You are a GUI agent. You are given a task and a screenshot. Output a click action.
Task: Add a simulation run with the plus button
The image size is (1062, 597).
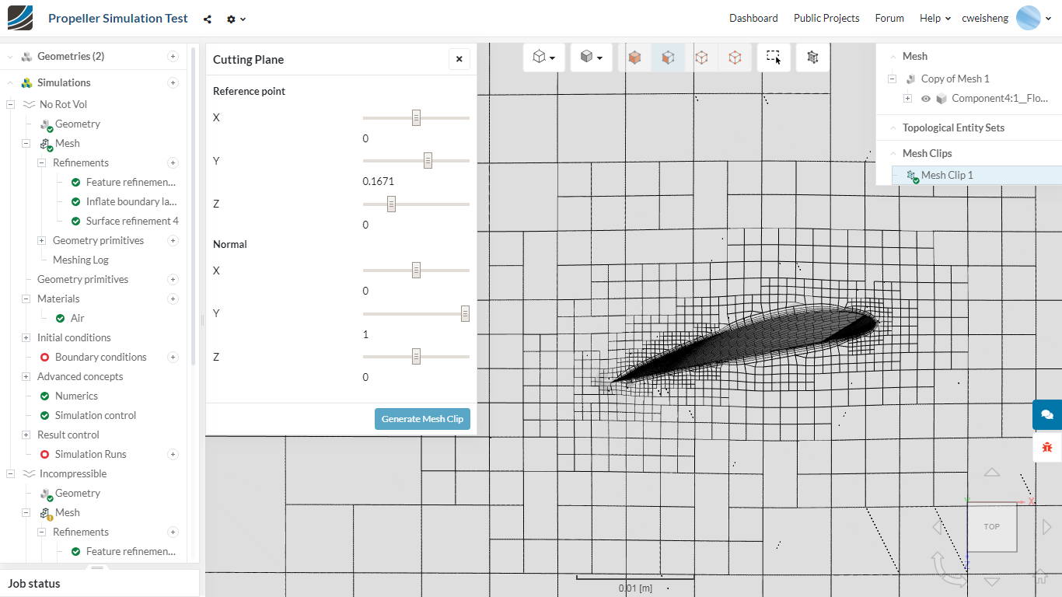[x=173, y=455]
